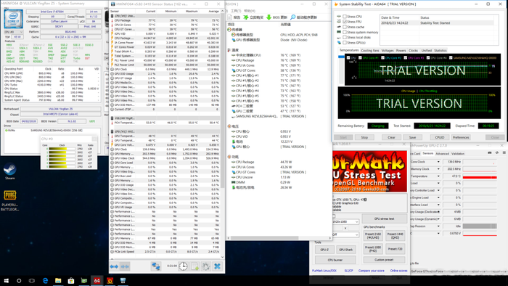Click Clear in System Stability Test
The image size is (508, 286).
point(391,137)
